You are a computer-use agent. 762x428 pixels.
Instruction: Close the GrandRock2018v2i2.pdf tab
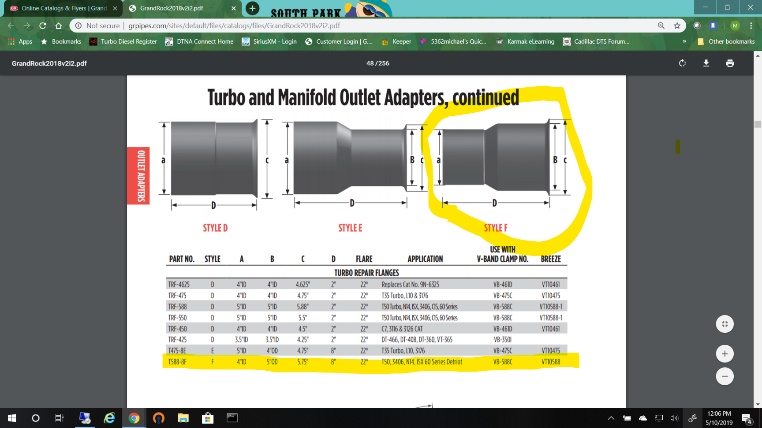tap(234, 8)
